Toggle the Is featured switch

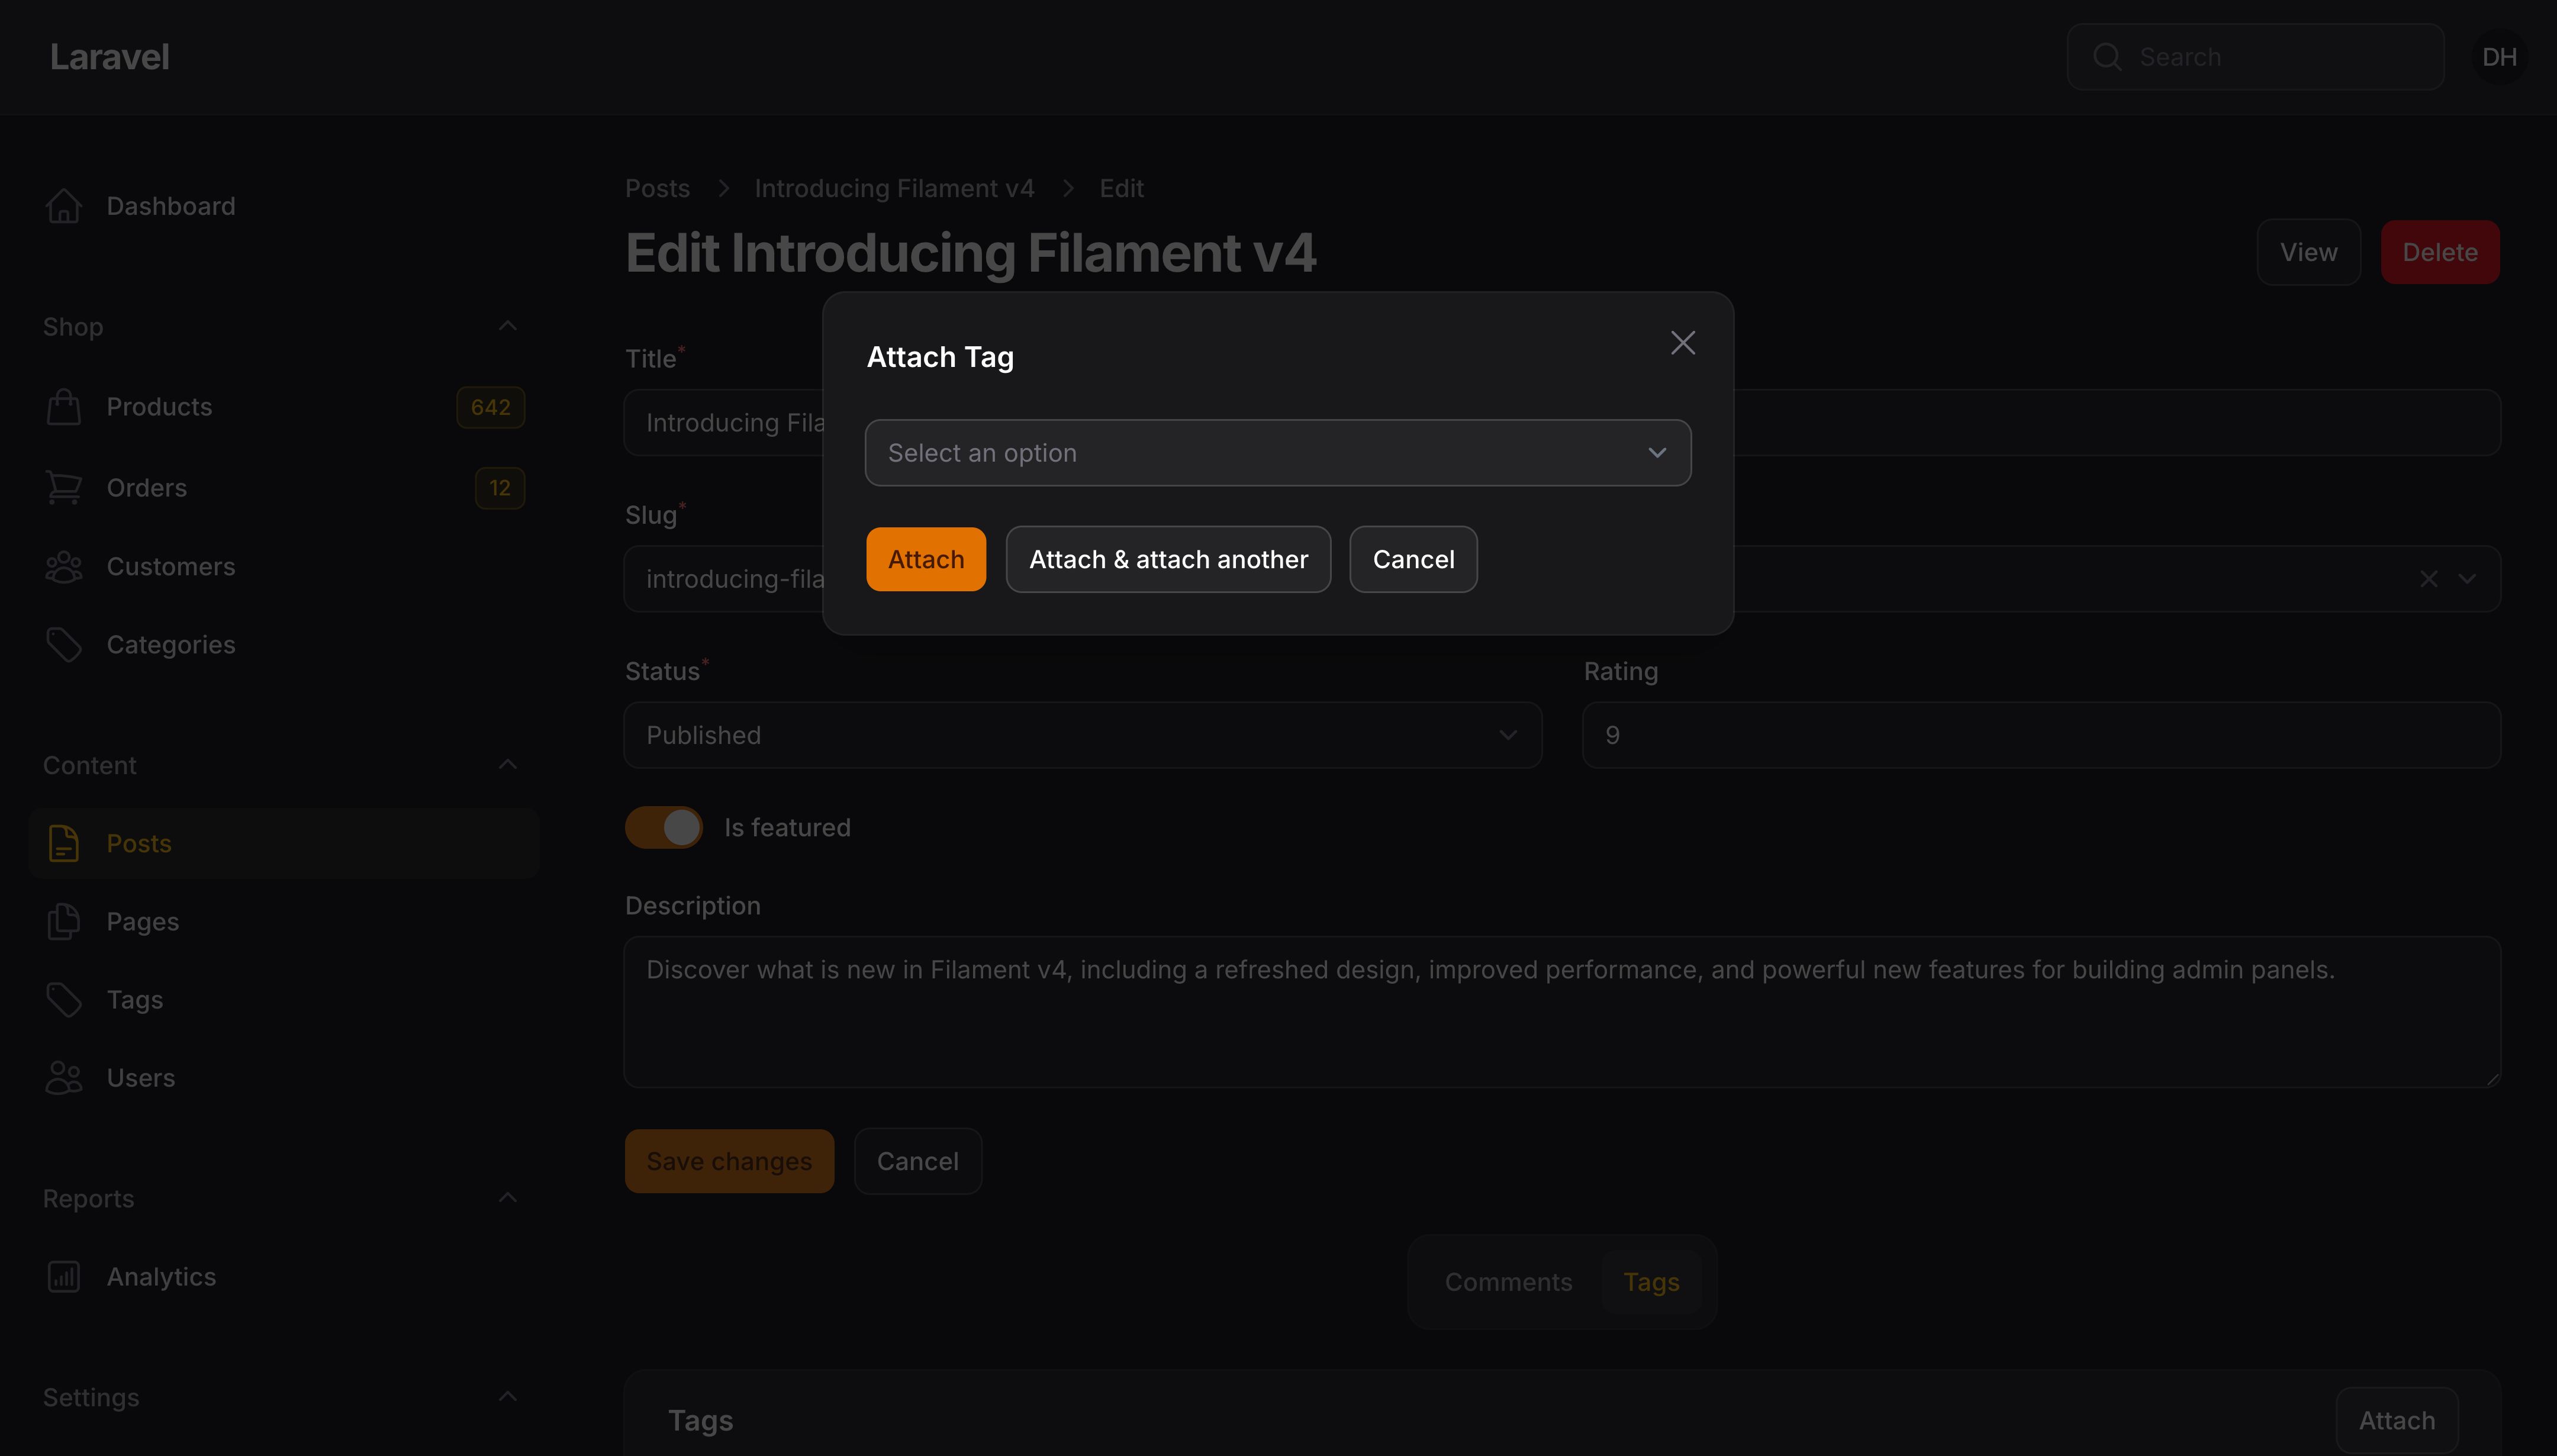(x=664, y=828)
